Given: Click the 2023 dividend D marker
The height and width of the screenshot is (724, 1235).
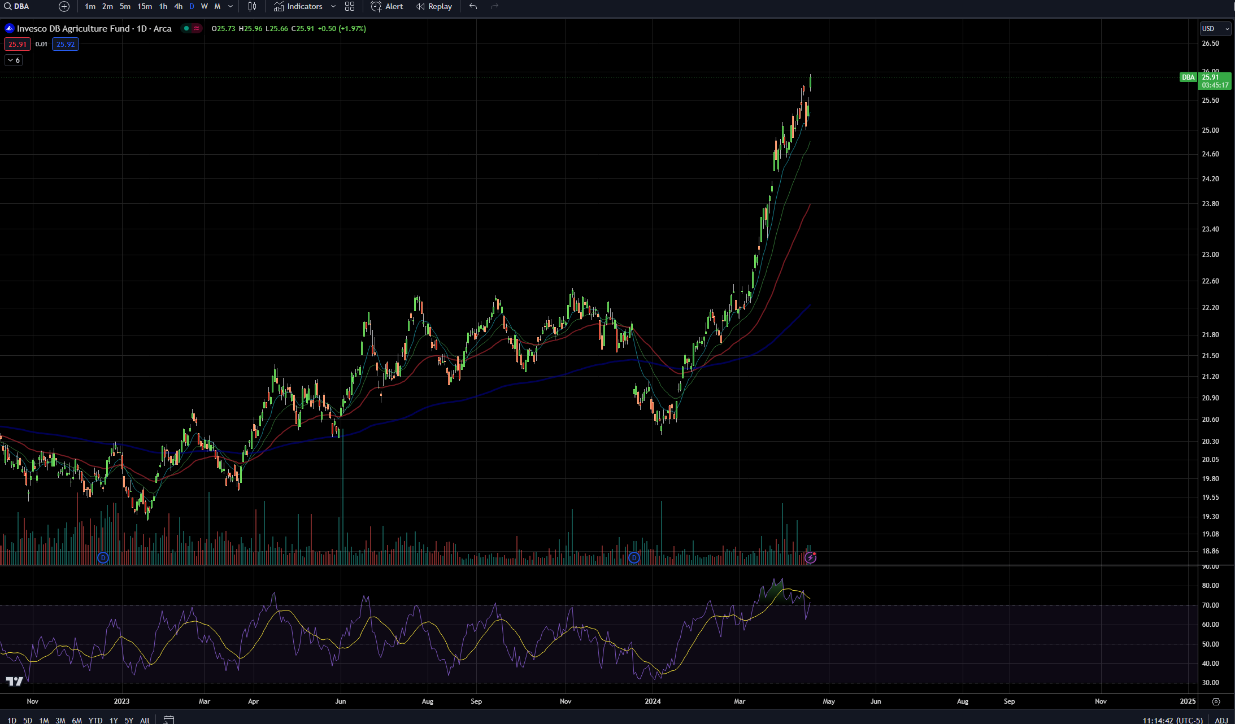Looking at the screenshot, I should 103,558.
